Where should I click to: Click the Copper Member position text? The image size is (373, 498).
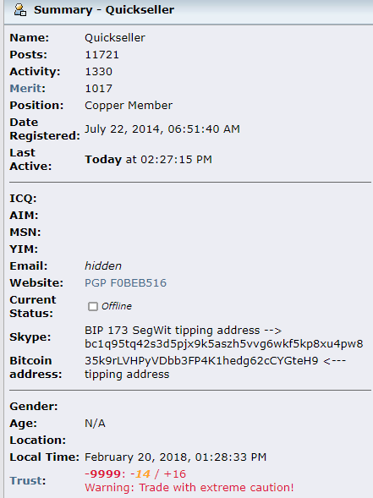pos(129,106)
